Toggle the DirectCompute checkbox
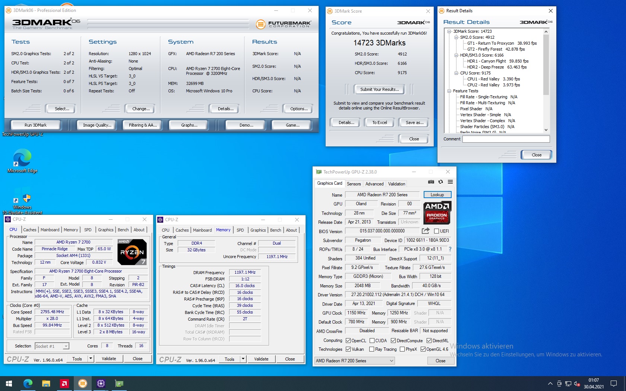 tap(393, 340)
